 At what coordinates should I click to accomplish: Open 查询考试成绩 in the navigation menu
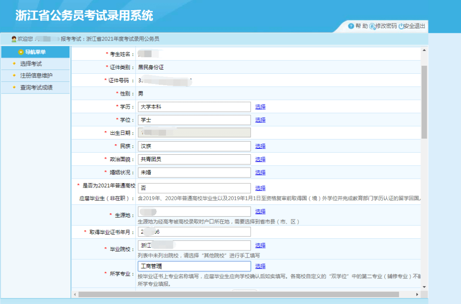36,87
